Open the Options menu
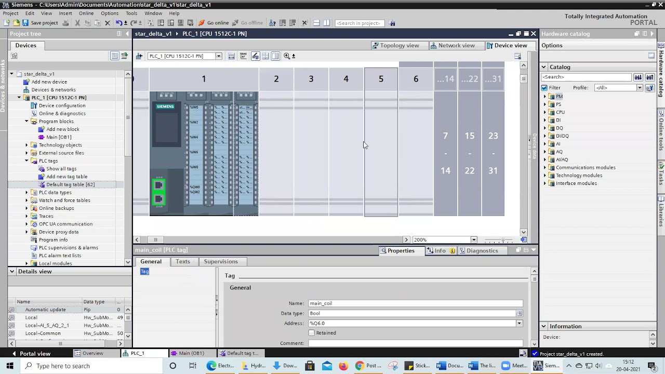Screen dimensions: 665x374 pos(110,14)
